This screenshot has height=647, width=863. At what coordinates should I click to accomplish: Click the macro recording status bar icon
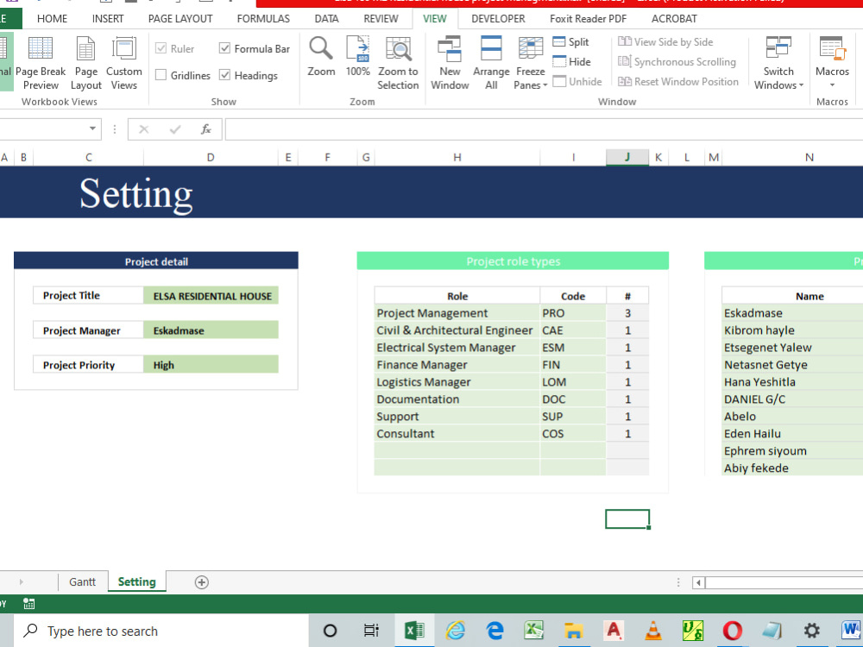pos(28,604)
